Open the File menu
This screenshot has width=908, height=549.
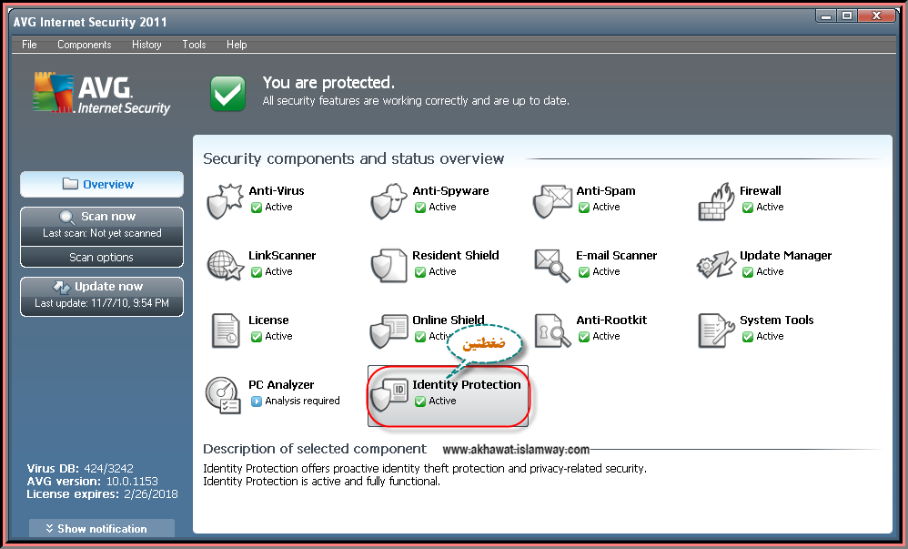coord(29,45)
